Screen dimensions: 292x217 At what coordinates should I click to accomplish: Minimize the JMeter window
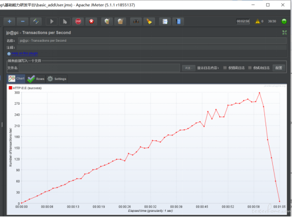point(253,5)
